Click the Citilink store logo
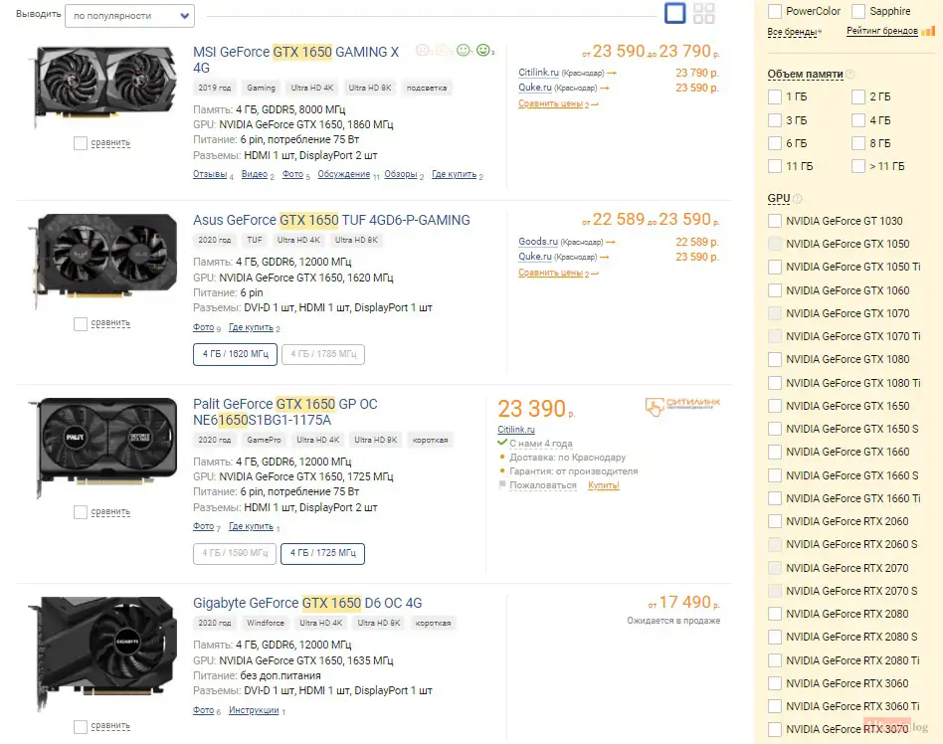Image resolution: width=943 pixels, height=744 pixels. point(682,406)
